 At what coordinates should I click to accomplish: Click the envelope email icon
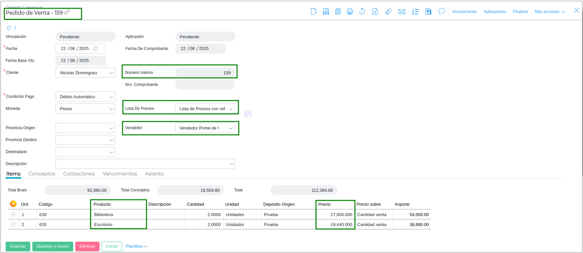click(402, 12)
